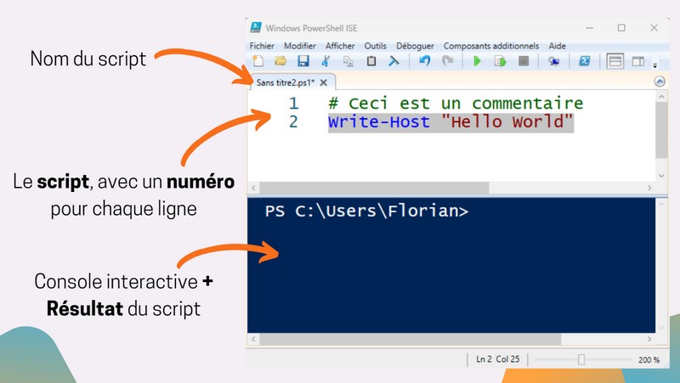
Task: Show script pane on top layout icon
Action: pyautogui.click(x=615, y=61)
